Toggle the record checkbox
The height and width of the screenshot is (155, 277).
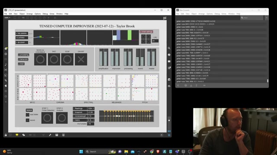28,120
